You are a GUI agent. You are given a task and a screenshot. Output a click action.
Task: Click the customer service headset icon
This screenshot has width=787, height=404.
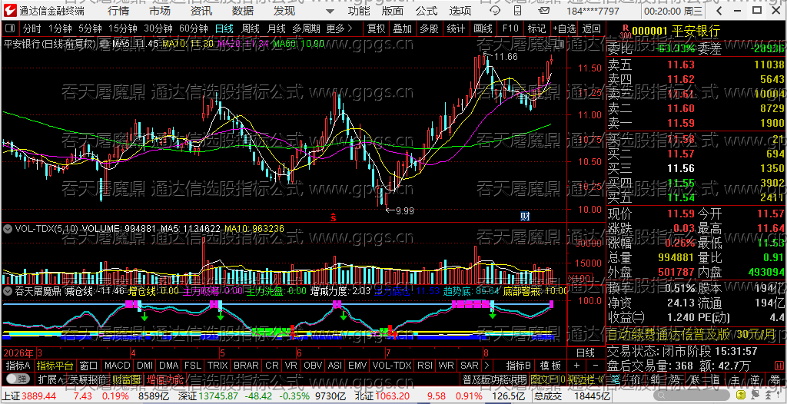pos(495,11)
